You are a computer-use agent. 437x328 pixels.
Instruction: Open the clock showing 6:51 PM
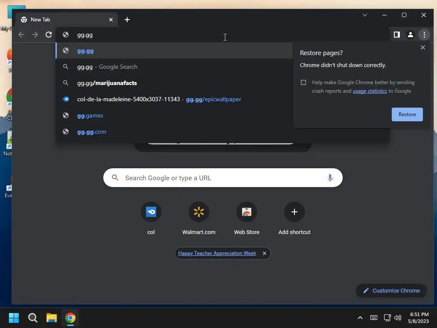[419, 318]
